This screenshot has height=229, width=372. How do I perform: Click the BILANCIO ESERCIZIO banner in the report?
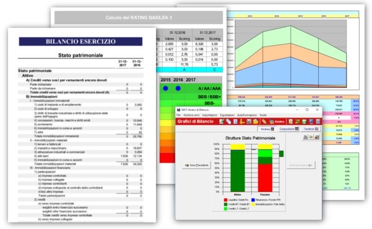coord(80,41)
